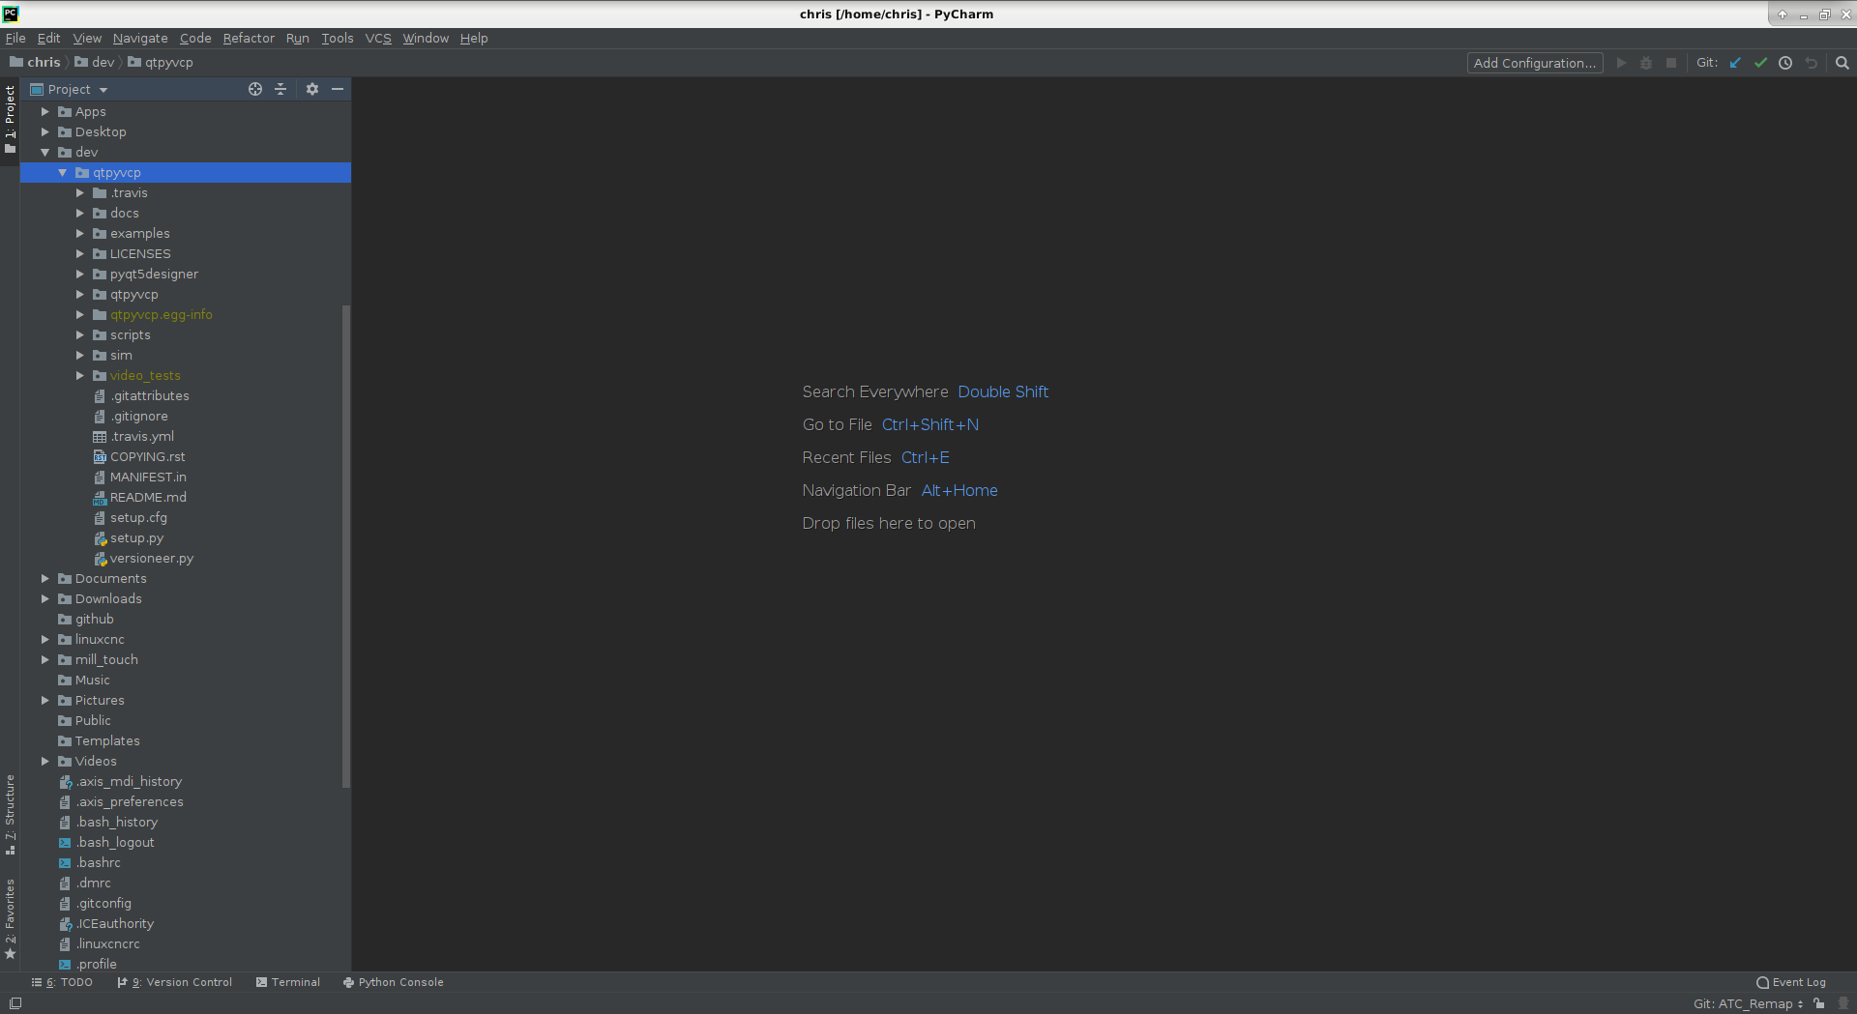Click the project tree vertical scrollbar
Viewport: 1857px width, 1014px height.
346,546
